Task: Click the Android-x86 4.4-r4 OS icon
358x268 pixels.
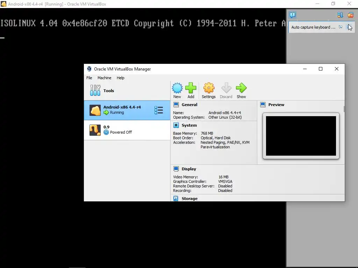Action: (95, 110)
